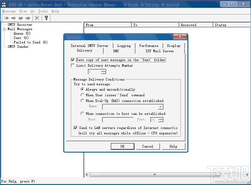Click the delivery attempts number spinner
The width and height of the screenshot is (251, 185).
click(104, 72)
